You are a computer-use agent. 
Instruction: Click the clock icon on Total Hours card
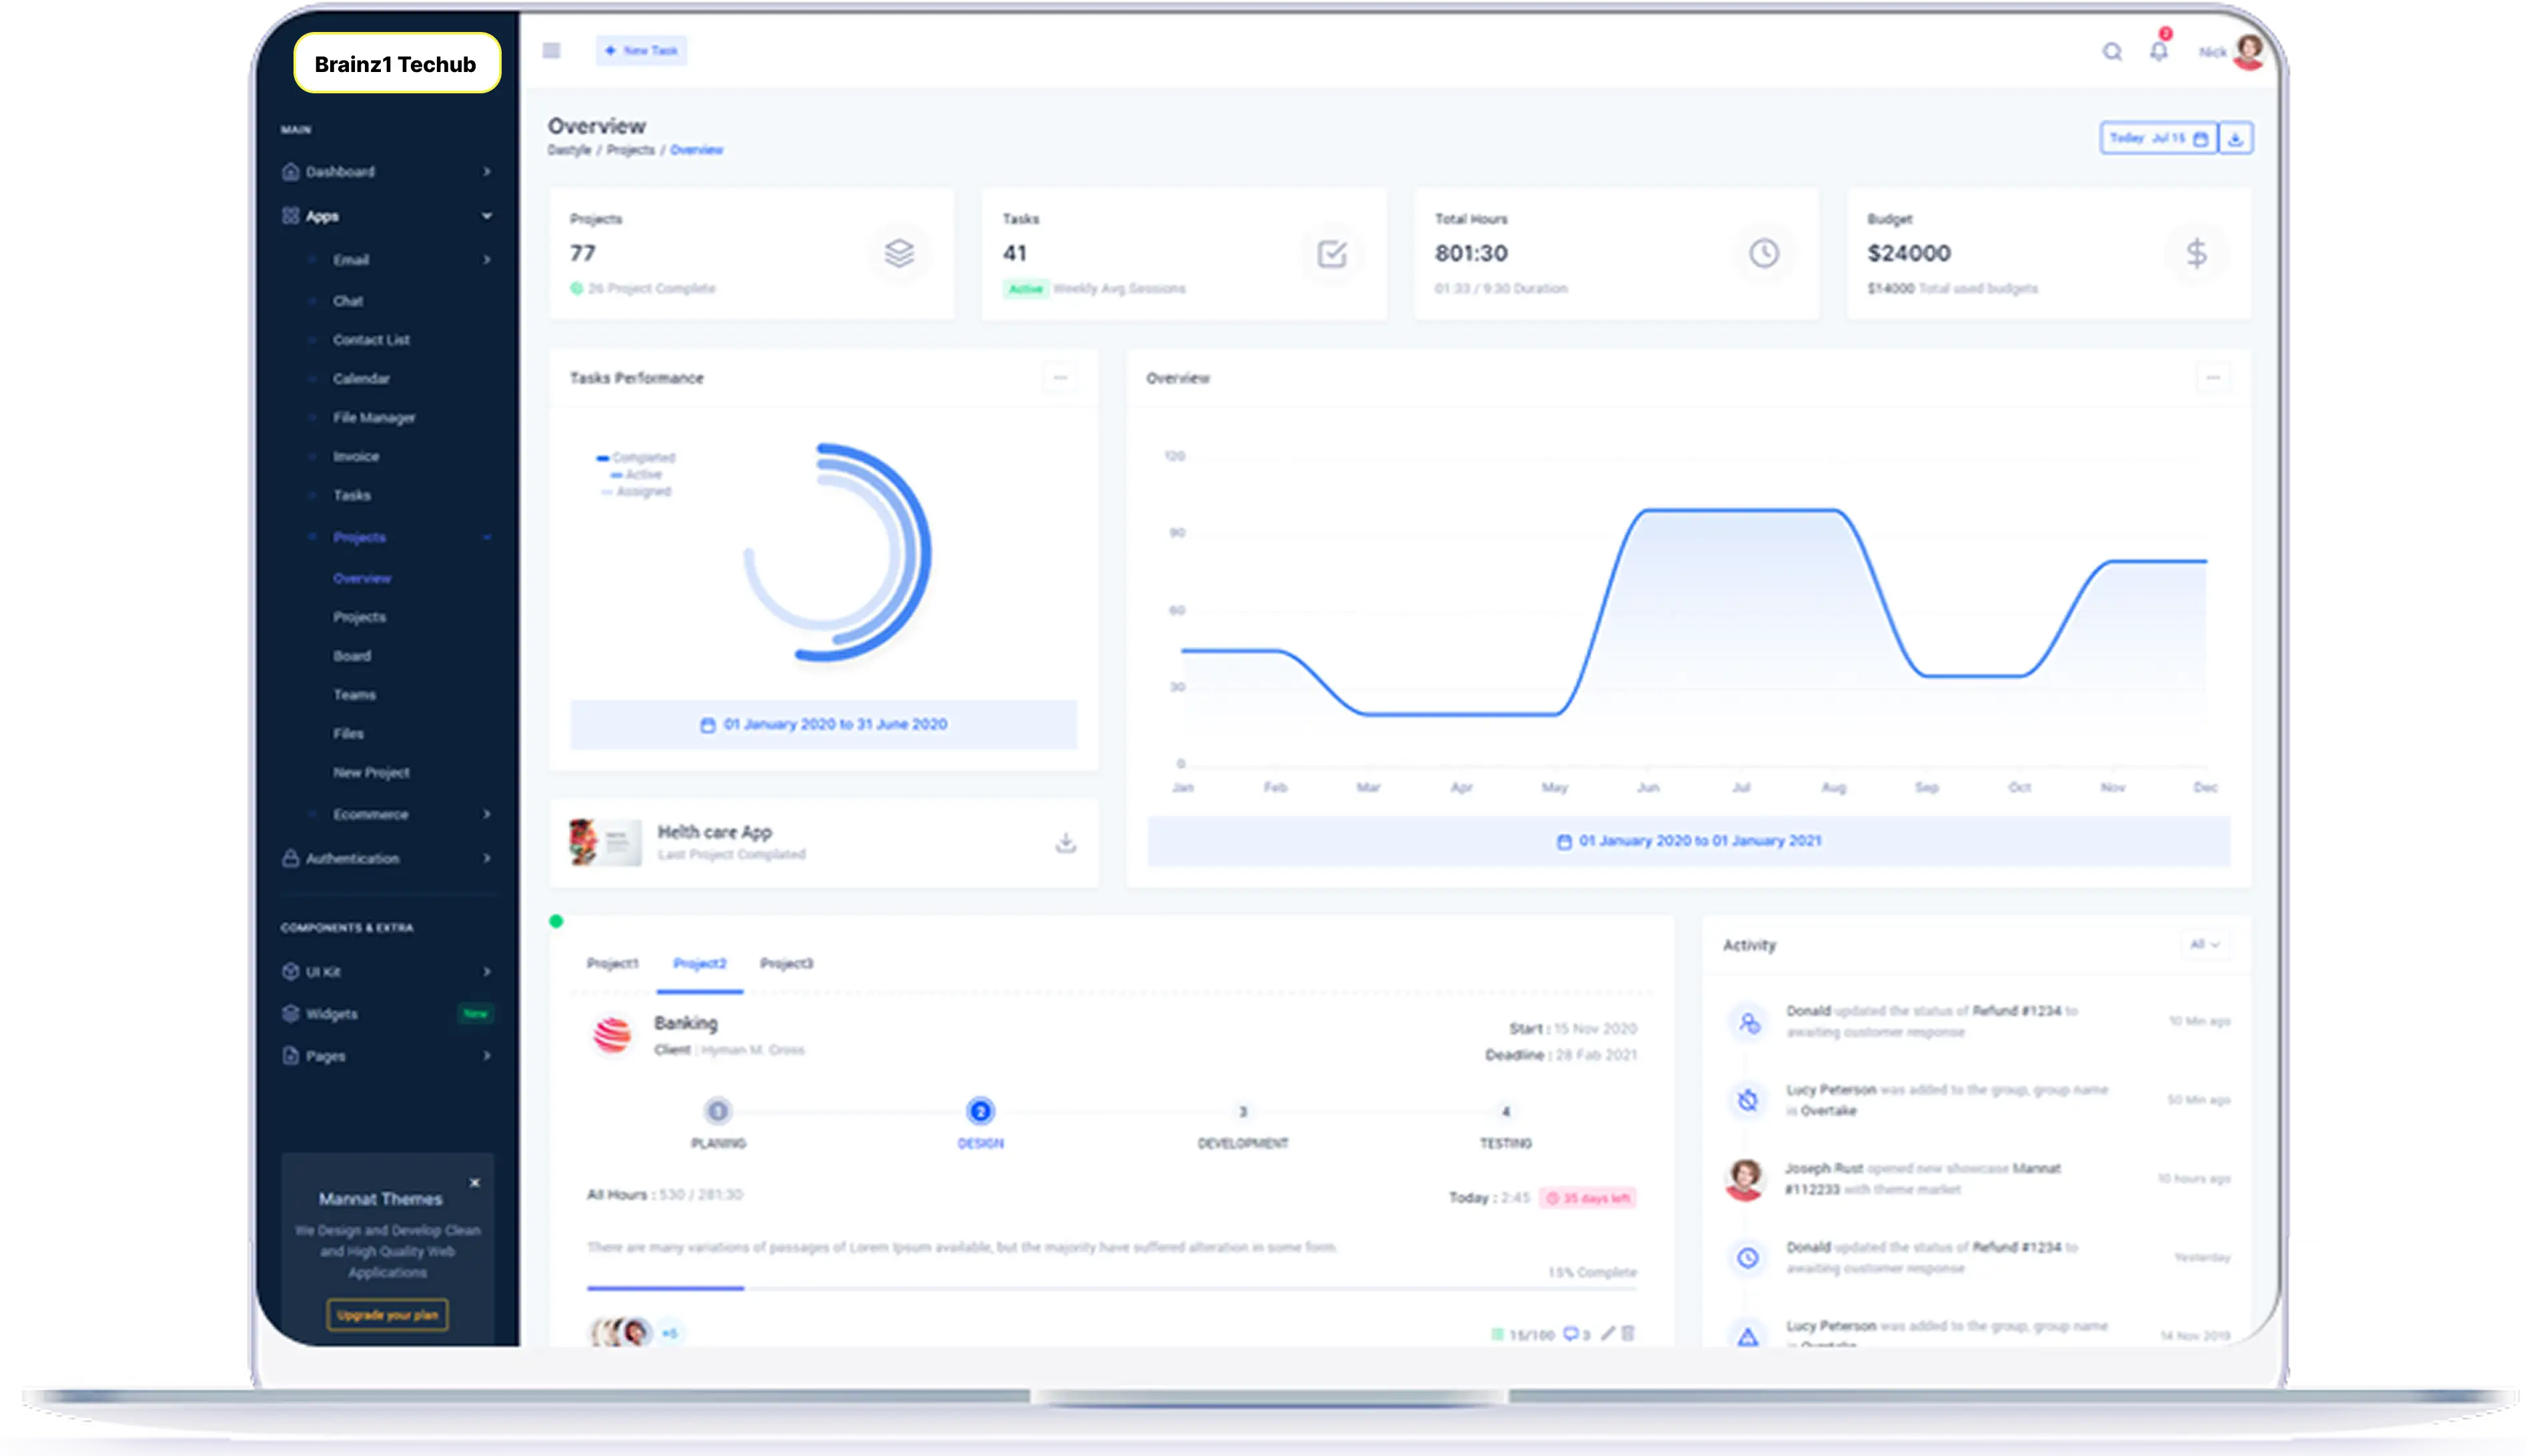[x=1764, y=254]
